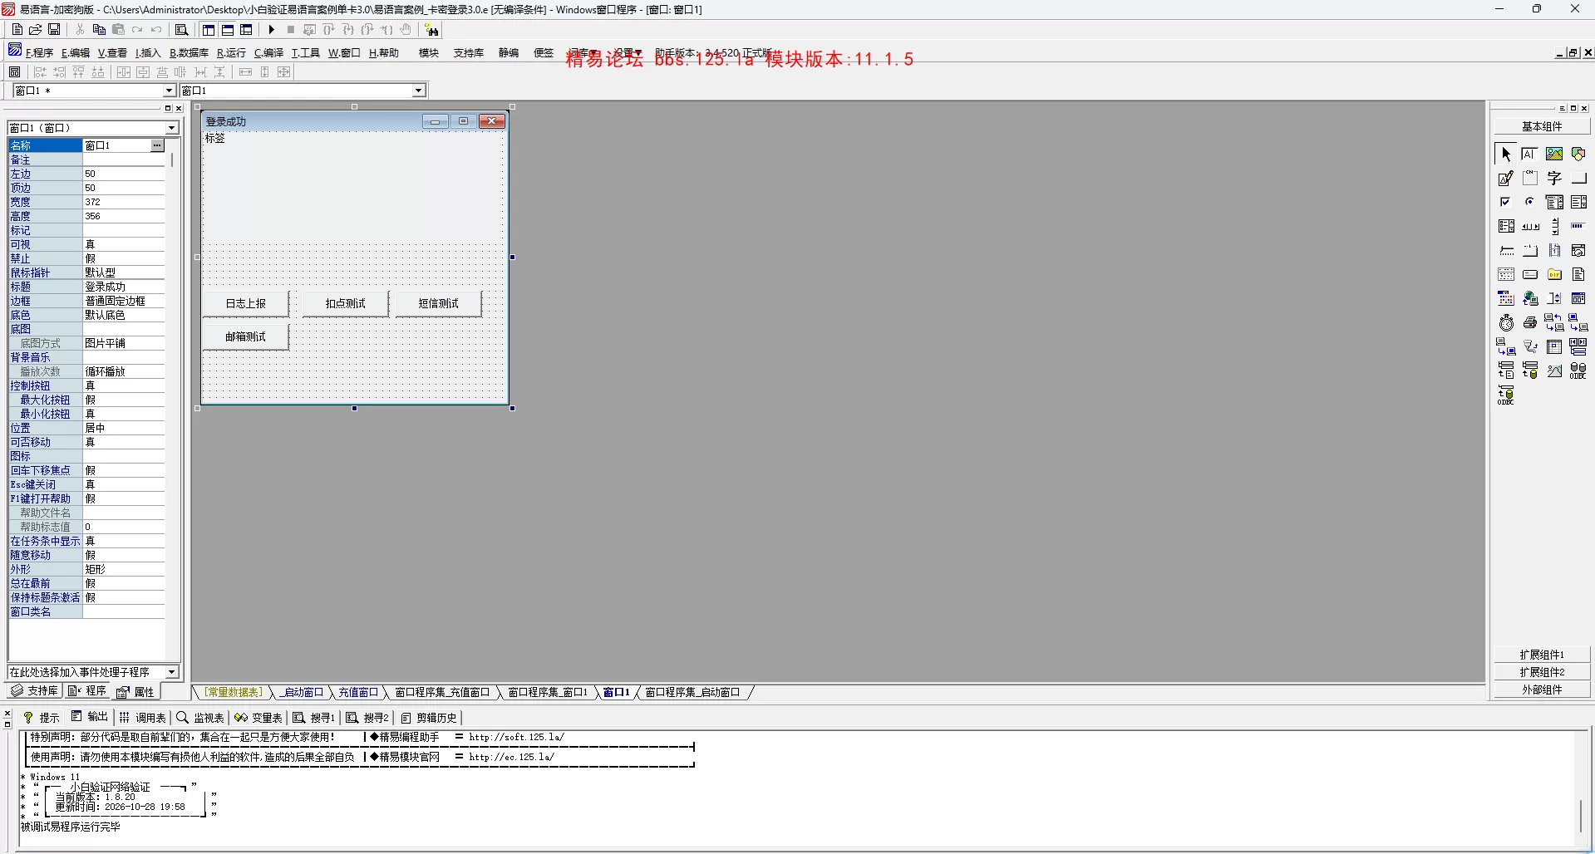Pick the button component icon

click(x=1579, y=178)
